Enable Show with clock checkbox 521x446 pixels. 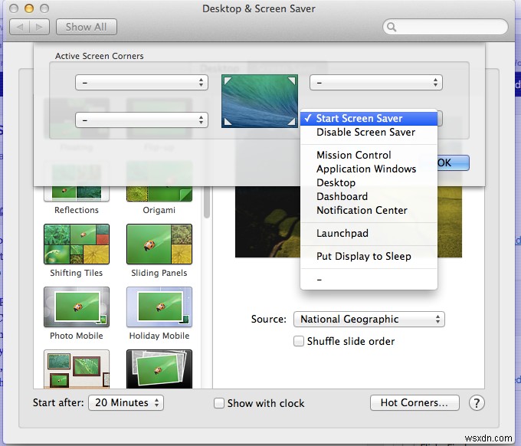pos(218,403)
